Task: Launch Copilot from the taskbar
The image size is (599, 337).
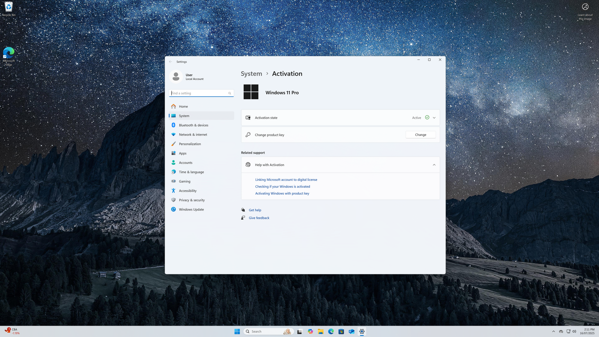Action: point(310,331)
